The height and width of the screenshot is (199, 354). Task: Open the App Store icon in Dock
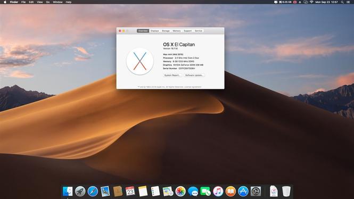pyautogui.click(x=243, y=192)
